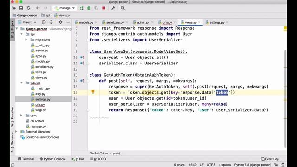Open the Event Log

(270, 159)
